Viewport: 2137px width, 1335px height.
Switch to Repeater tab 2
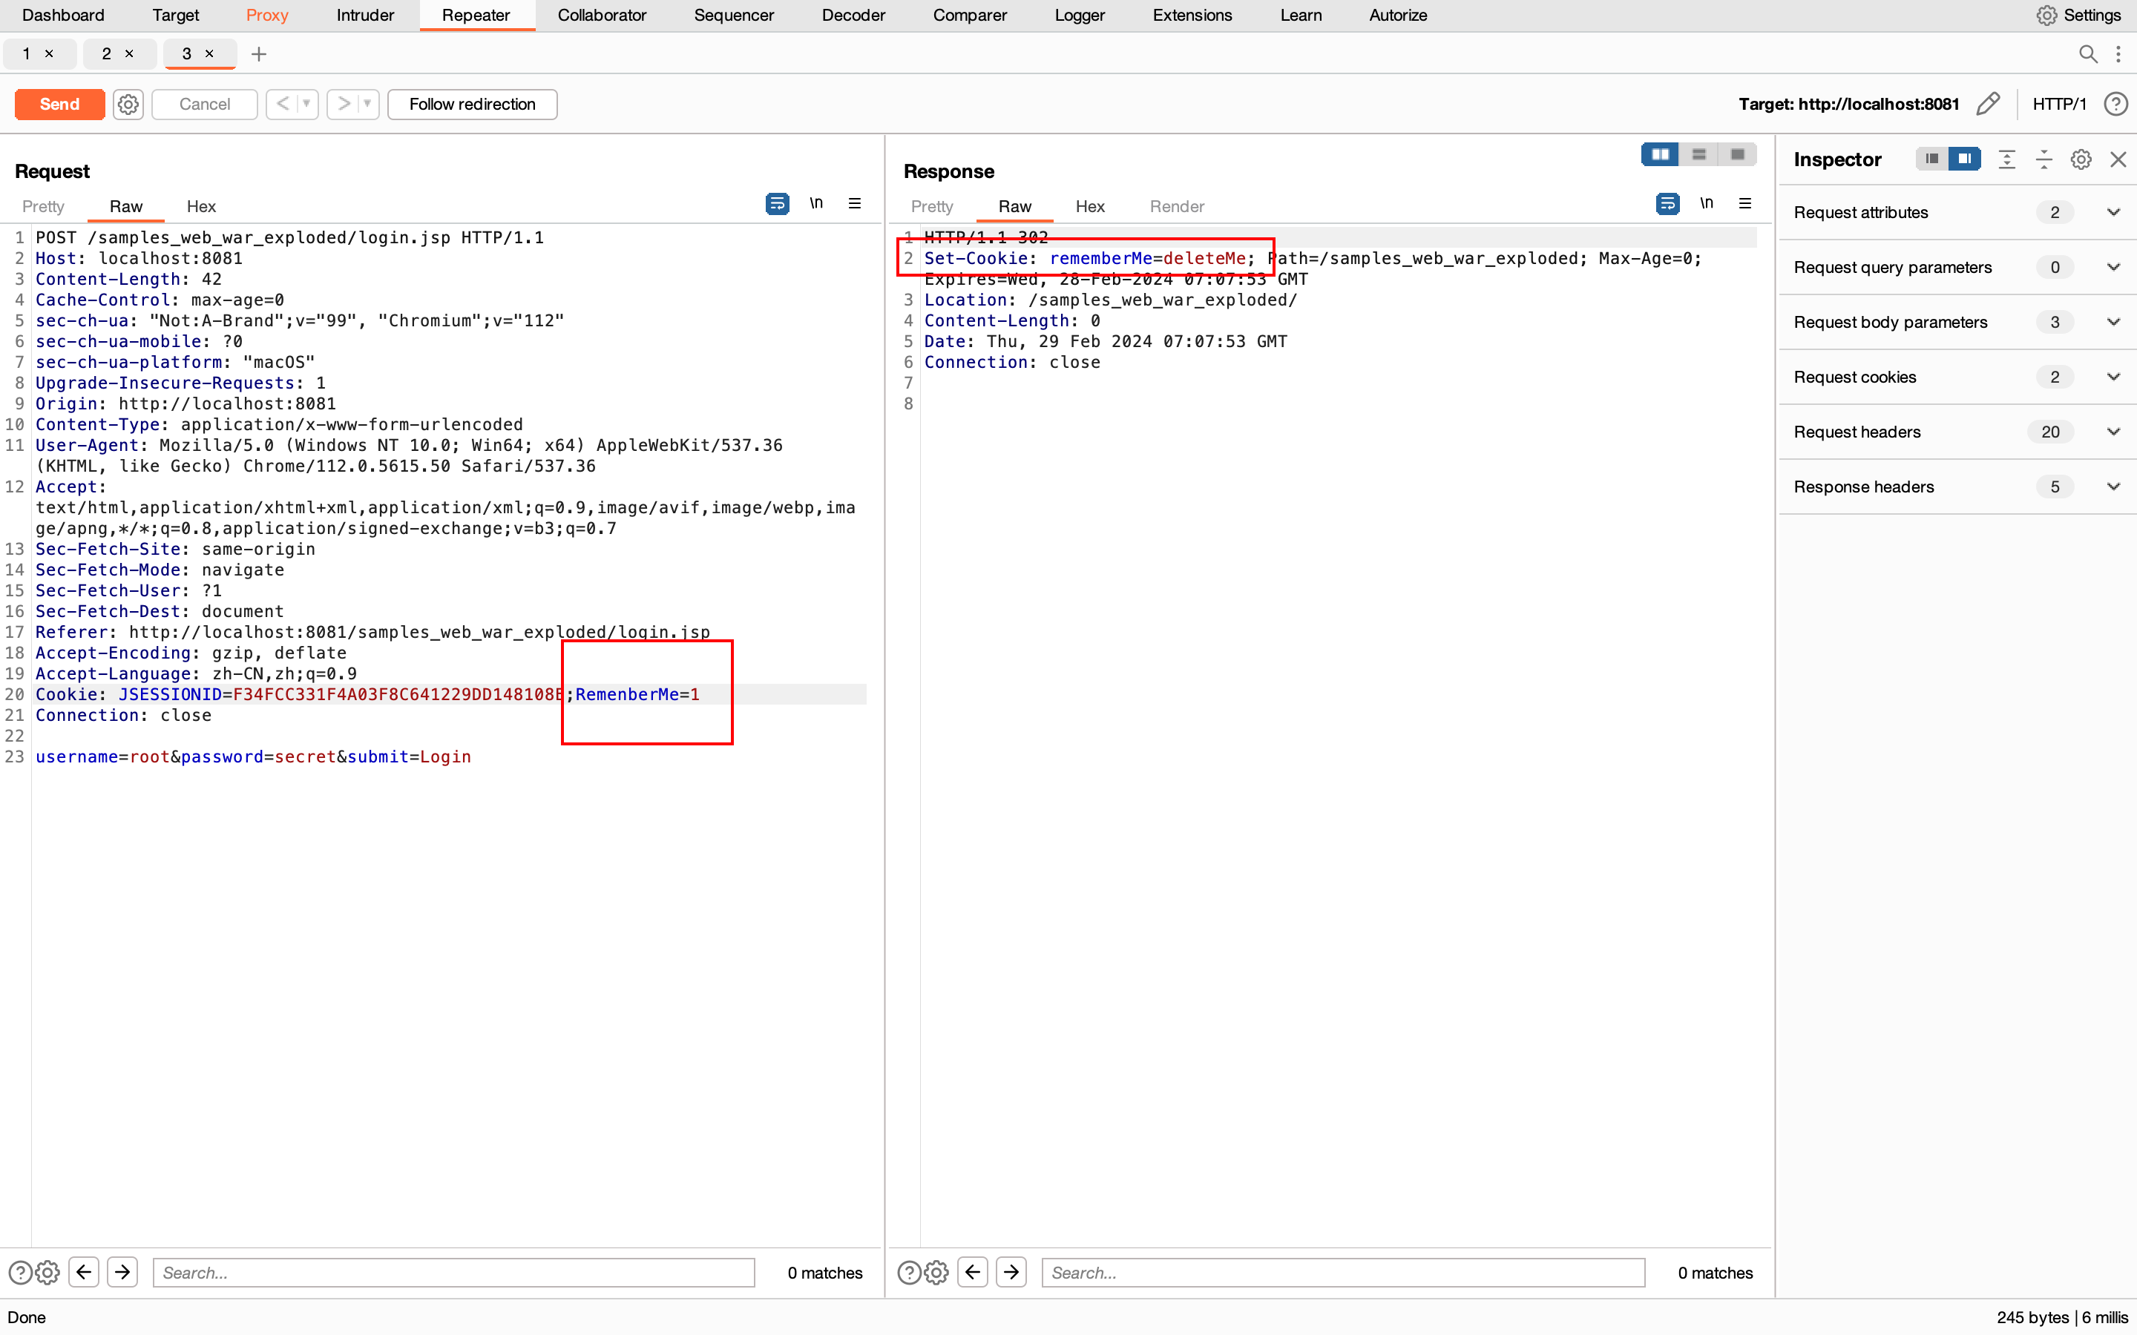pyautogui.click(x=107, y=54)
